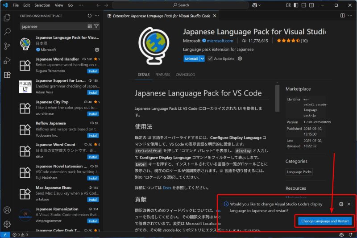The width and height of the screenshot is (357, 238).
Task: Click the filter extensions funnel icon
Action: coord(96,26)
